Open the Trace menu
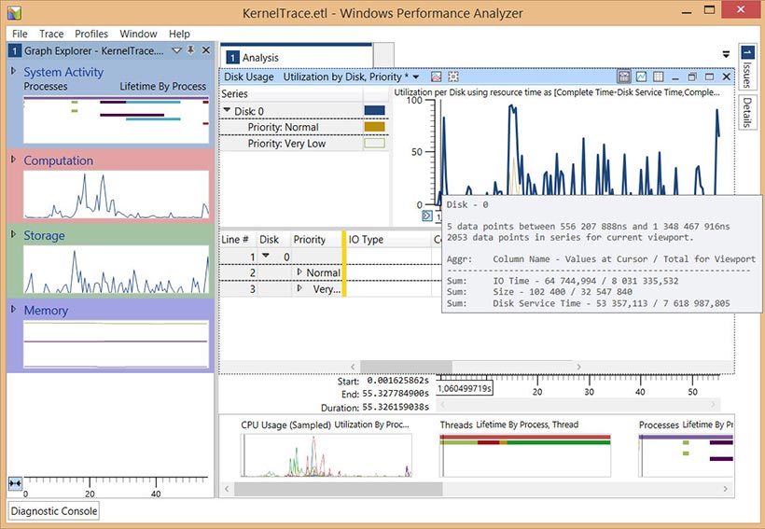 point(51,34)
